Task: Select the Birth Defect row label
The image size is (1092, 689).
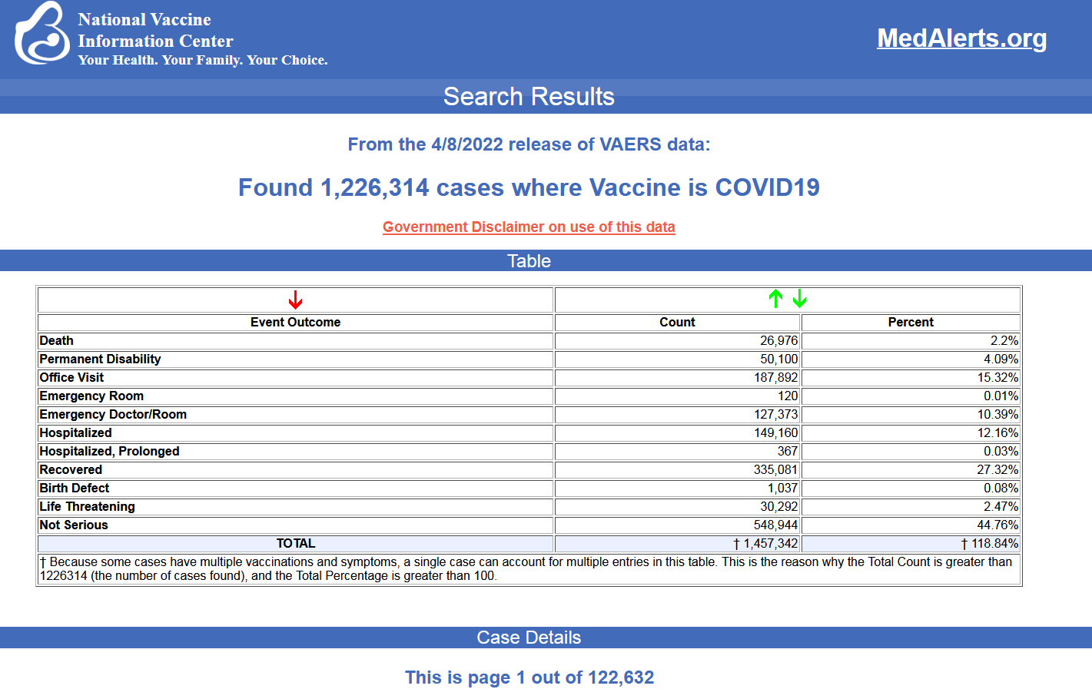Action: pos(75,488)
